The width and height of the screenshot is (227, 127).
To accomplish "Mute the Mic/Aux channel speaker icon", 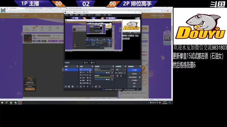I will (x=109, y=73).
